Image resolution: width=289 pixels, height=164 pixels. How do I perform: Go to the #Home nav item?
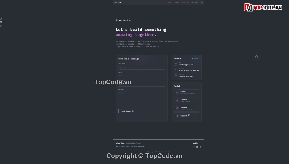[x=169, y=2]
